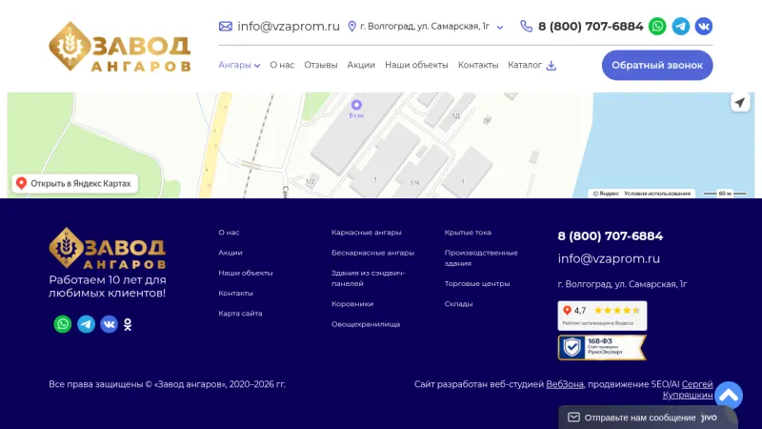Image resolution: width=762 pixels, height=429 pixels.
Task: Click the 168-ФЗ РунетЭксперт badge
Action: [602, 348]
